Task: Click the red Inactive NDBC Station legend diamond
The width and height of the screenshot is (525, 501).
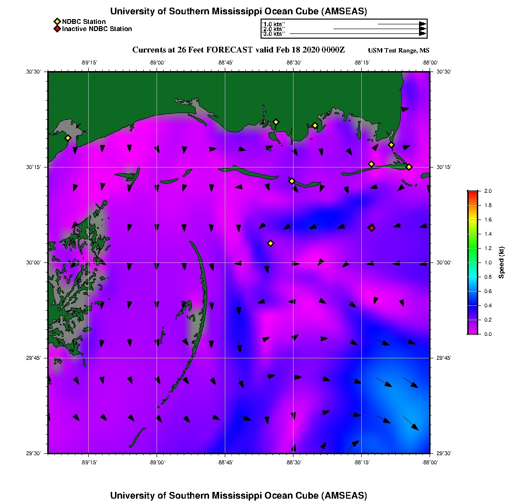Action: click(57, 29)
